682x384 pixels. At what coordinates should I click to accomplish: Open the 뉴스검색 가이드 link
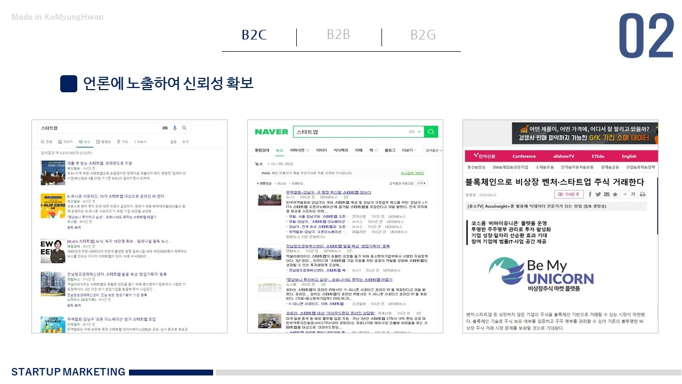412,173
